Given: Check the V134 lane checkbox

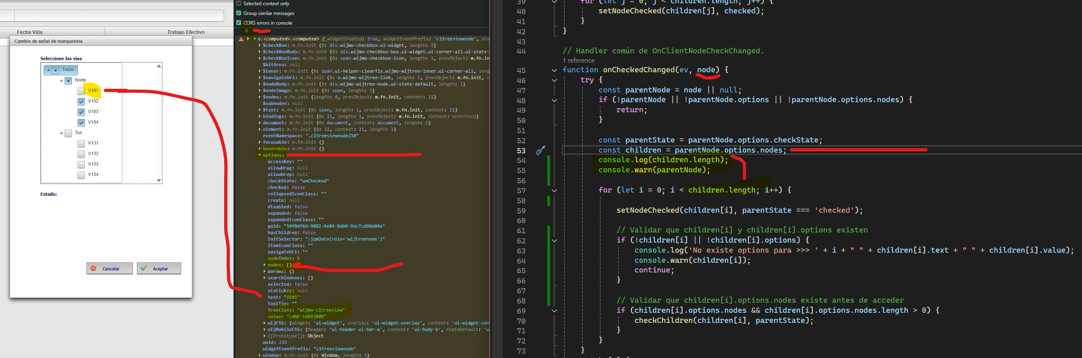Looking at the screenshot, I should (81, 175).
